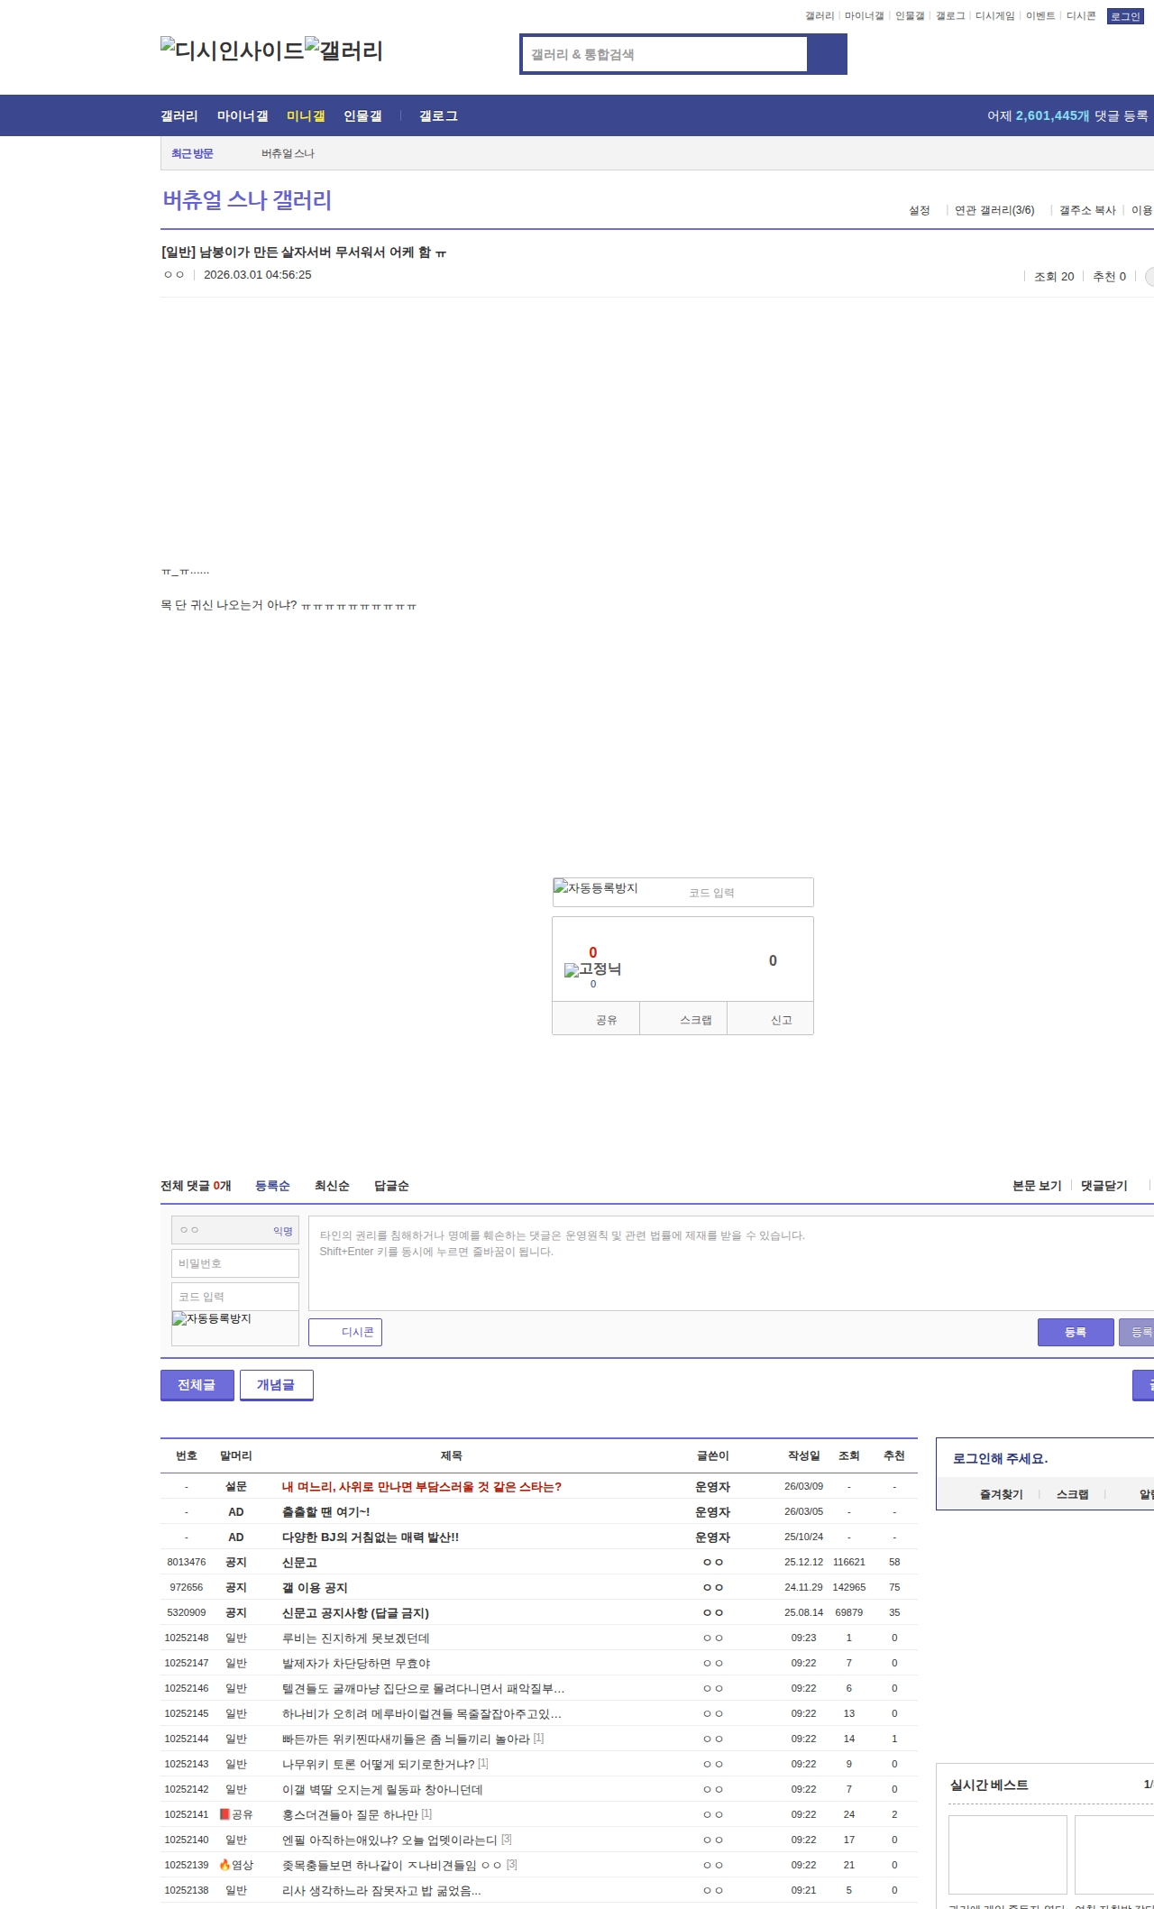Image resolution: width=1154 pixels, height=1909 pixels.
Task: Open the post 홍스더견들아 질문 하나만
Action: [350, 1815]
